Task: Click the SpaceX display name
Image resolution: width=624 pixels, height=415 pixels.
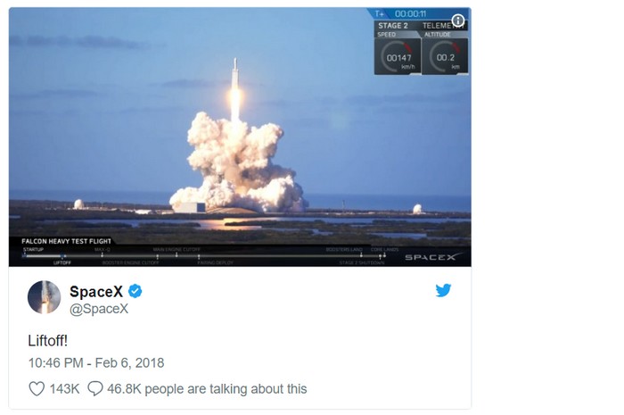Action: [96, 292]
